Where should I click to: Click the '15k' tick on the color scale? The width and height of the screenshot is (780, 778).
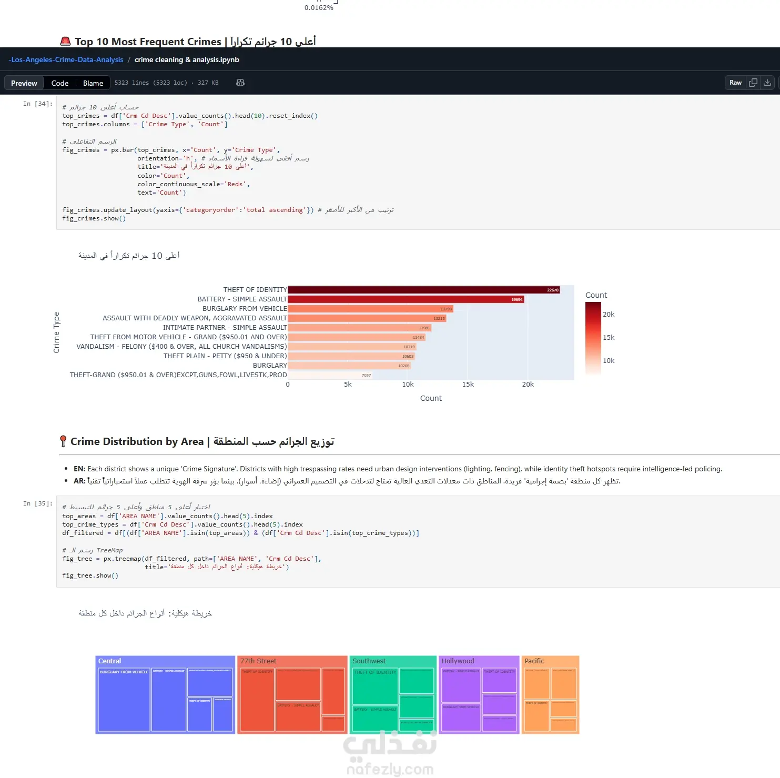coord(609,337)
